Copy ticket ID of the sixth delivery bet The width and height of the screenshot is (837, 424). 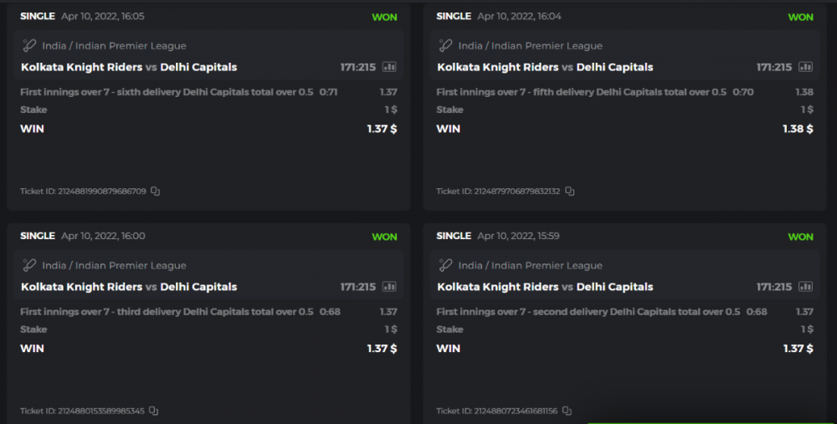(x=155, y=192)
